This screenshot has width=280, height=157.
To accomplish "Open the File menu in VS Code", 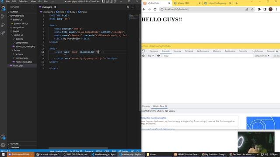I will [8, 1].
